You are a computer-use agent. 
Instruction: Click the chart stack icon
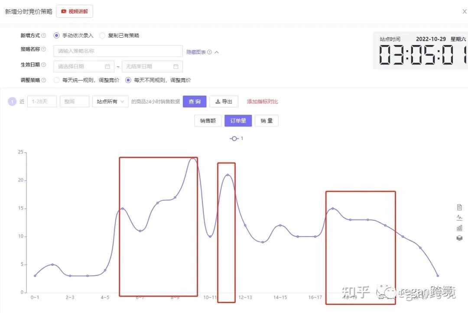[x=459, y=238]
